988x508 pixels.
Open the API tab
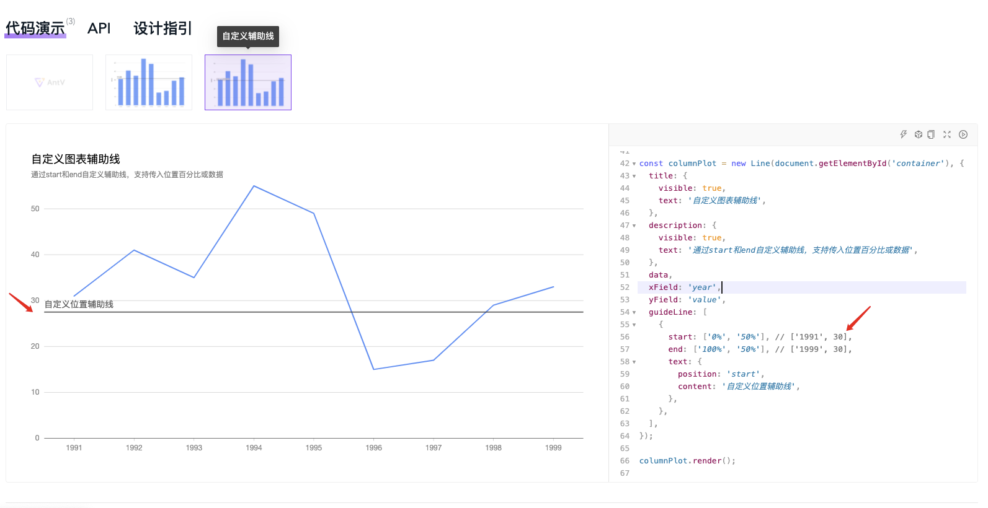point(99,28)
